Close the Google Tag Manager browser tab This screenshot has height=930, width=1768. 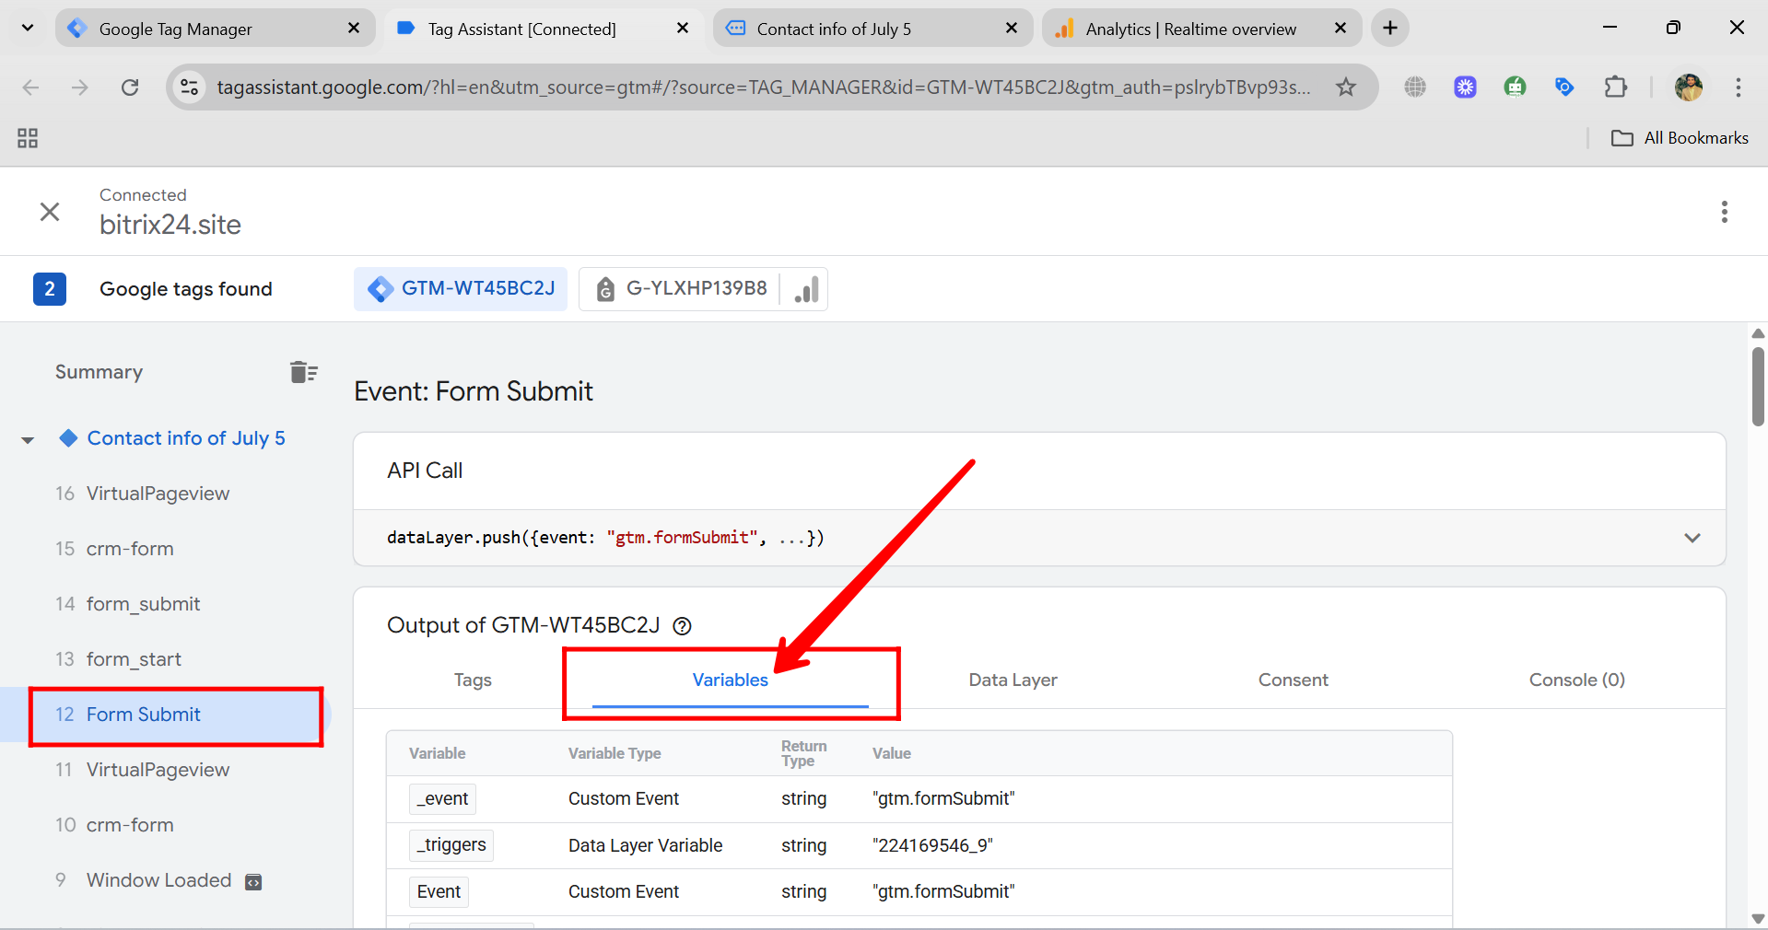point(354,29)
